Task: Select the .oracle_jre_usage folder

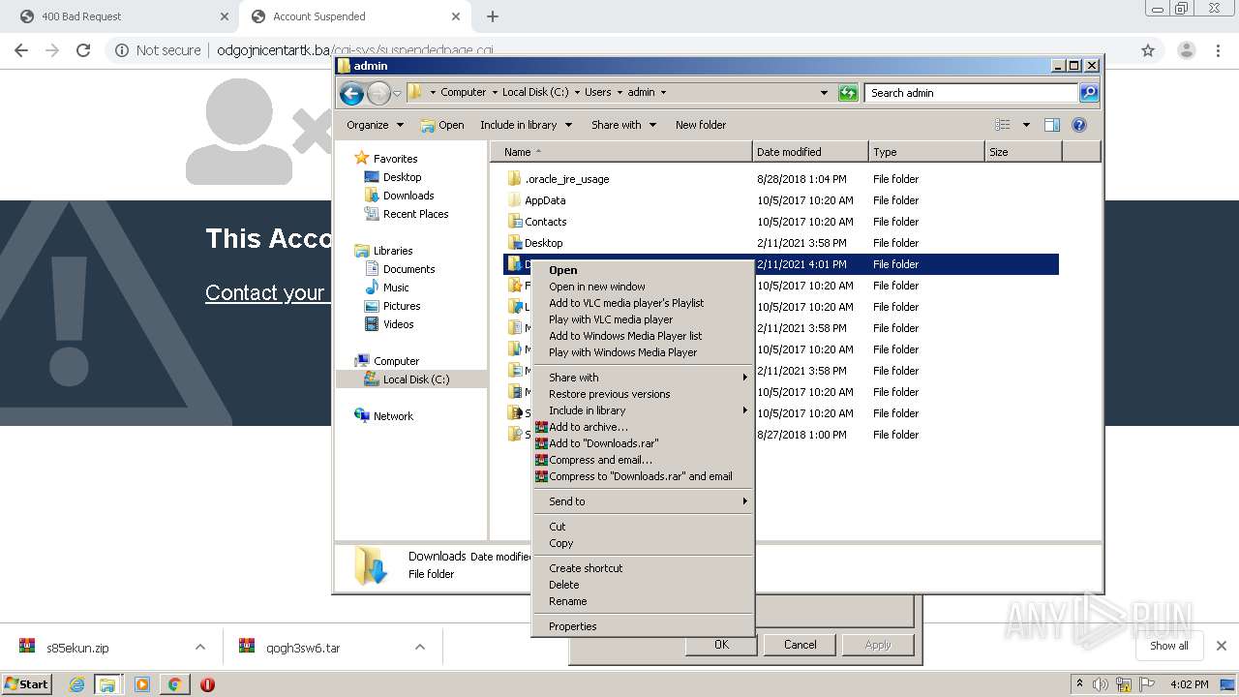Action: (x=781, y=179)
